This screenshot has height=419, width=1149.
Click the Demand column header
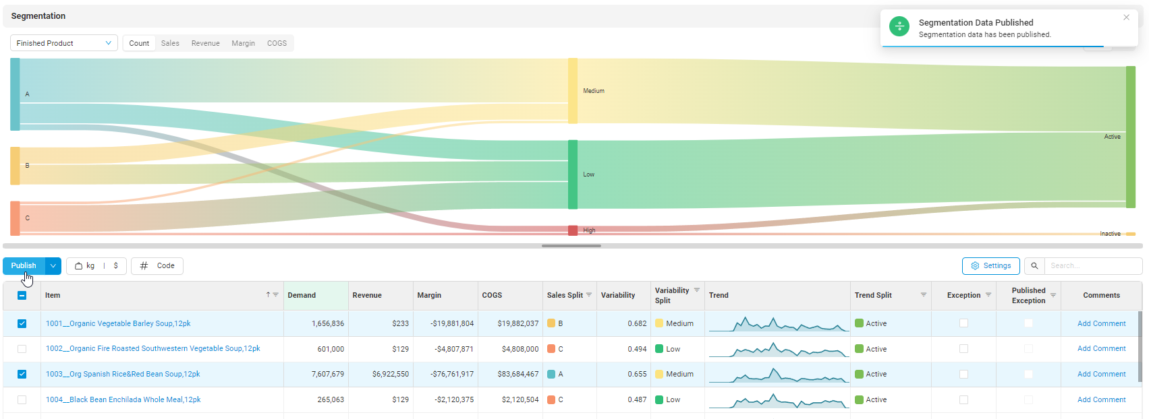[316, 295]
